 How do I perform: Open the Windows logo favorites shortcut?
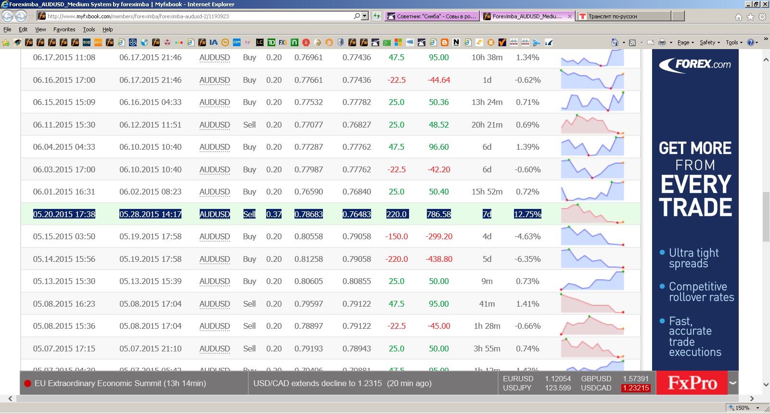398,42
